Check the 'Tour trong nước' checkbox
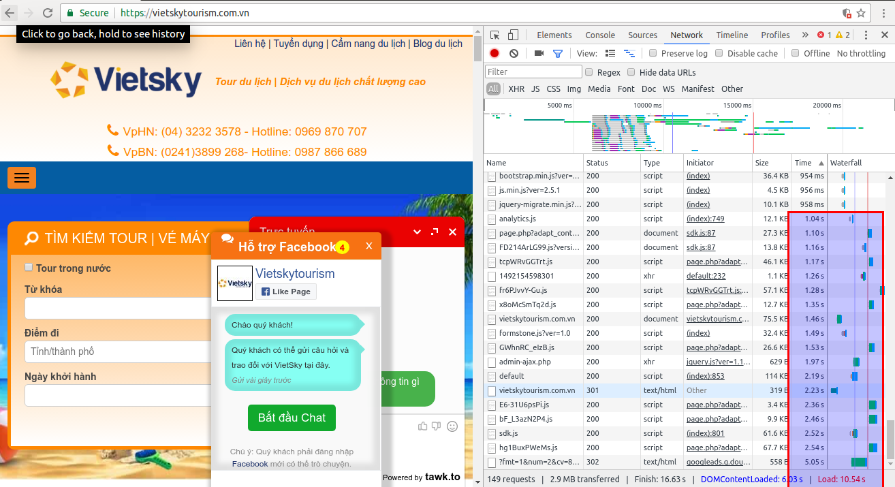 pyautogui.click(x=29, y=268)
